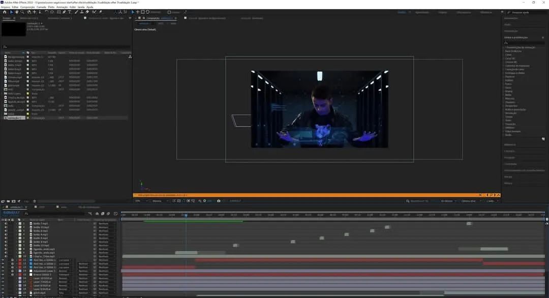The height and width of the screenshot is (298, 549).
Task: Click the Effects panel search field
Action: (x=524, y=43)
